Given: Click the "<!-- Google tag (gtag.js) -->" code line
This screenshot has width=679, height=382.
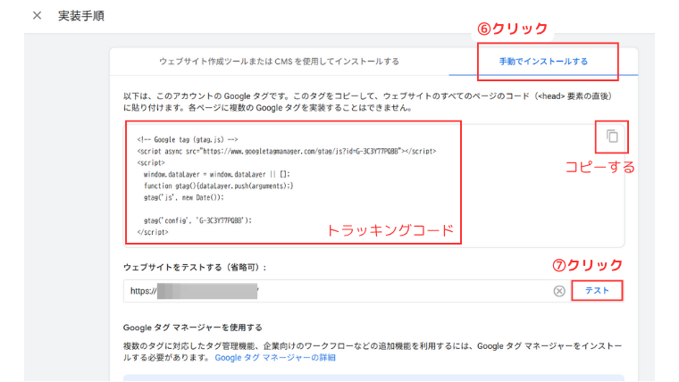Looking at the screenshot, I should [188, 140].
